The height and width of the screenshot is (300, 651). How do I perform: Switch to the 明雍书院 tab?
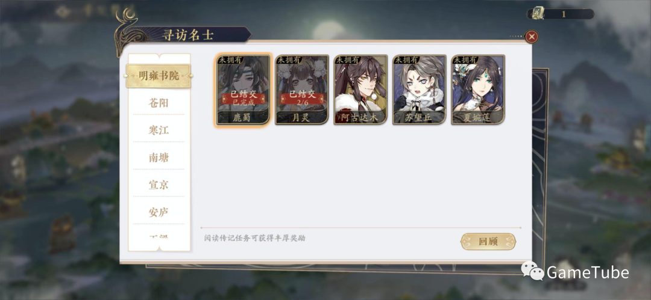click(159, 76)
